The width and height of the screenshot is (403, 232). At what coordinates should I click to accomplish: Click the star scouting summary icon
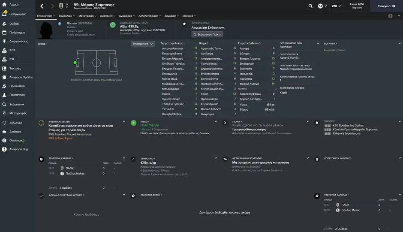(x=184, y=24)
